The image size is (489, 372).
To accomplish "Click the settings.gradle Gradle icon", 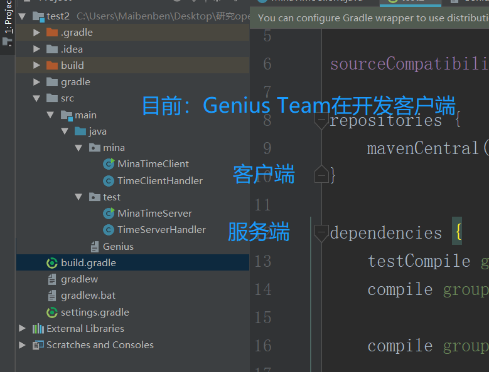I will (x=51, y=313).
